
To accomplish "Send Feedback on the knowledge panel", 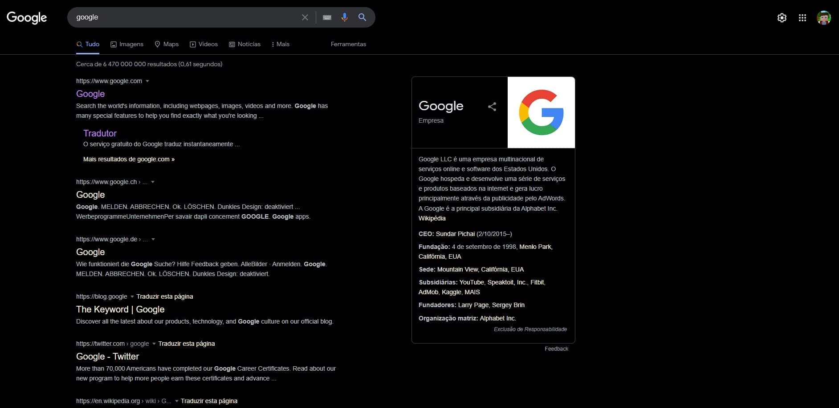I will pos(556,349).
